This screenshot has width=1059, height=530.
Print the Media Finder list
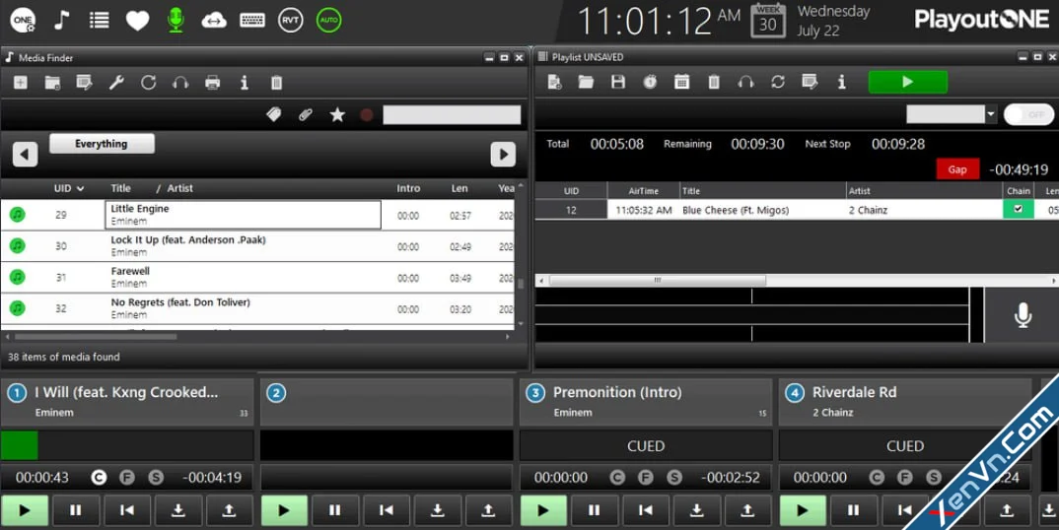(213, 83)
